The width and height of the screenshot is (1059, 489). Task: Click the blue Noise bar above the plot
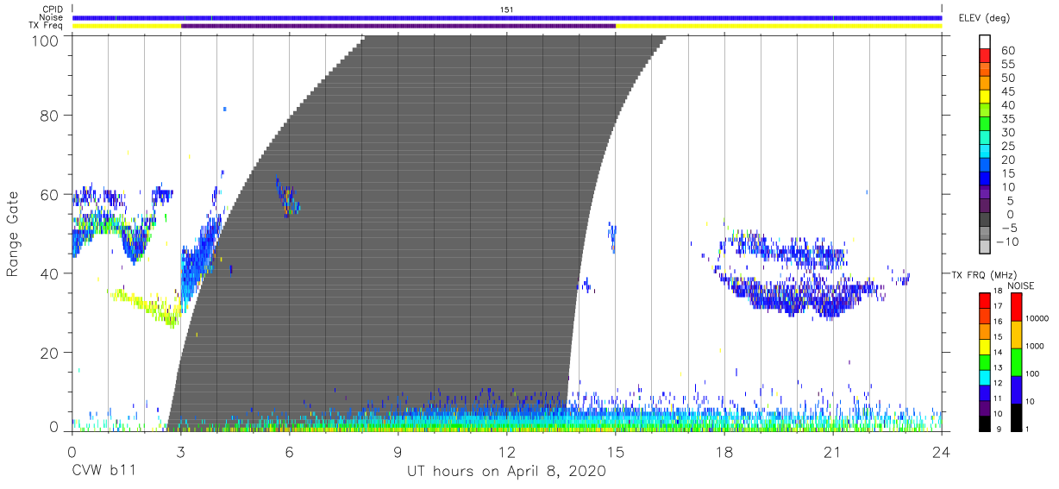tap(507, 17)
